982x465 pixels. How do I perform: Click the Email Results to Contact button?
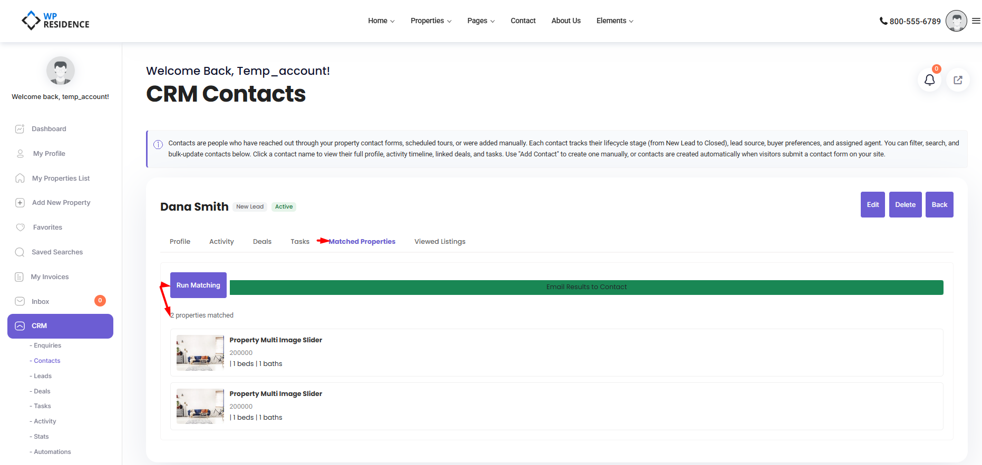point(586,287)
